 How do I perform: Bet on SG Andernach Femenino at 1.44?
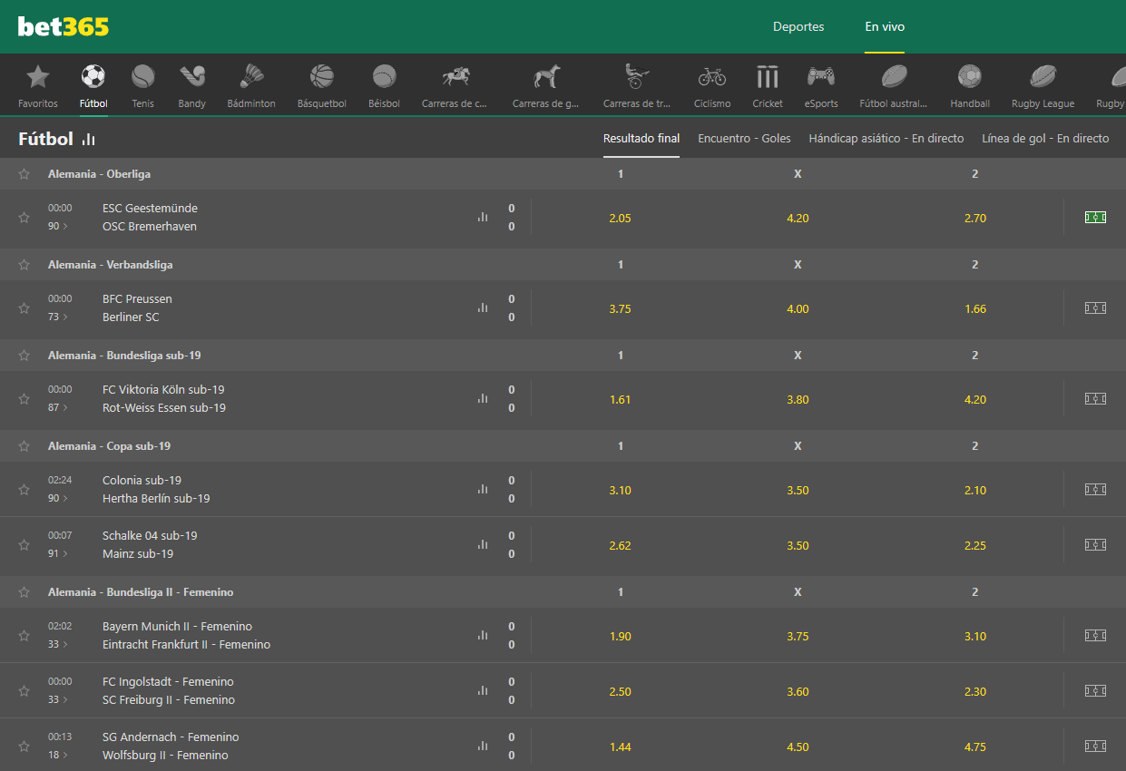click(621, 747)
